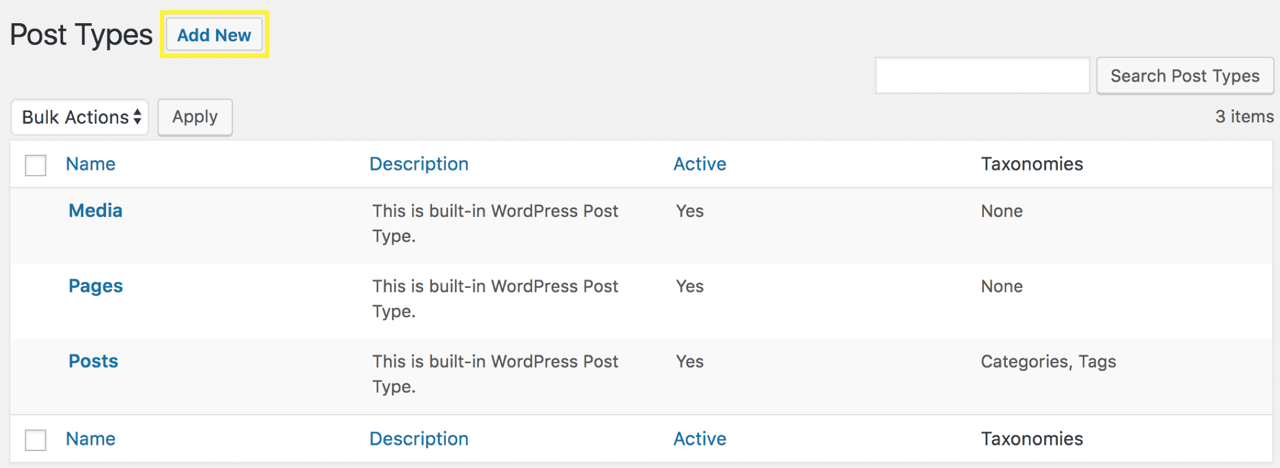This screenshot has width=1280, height=468.
Task: Click the Apply button next to Bulk Actions
Action: (195, 117)
